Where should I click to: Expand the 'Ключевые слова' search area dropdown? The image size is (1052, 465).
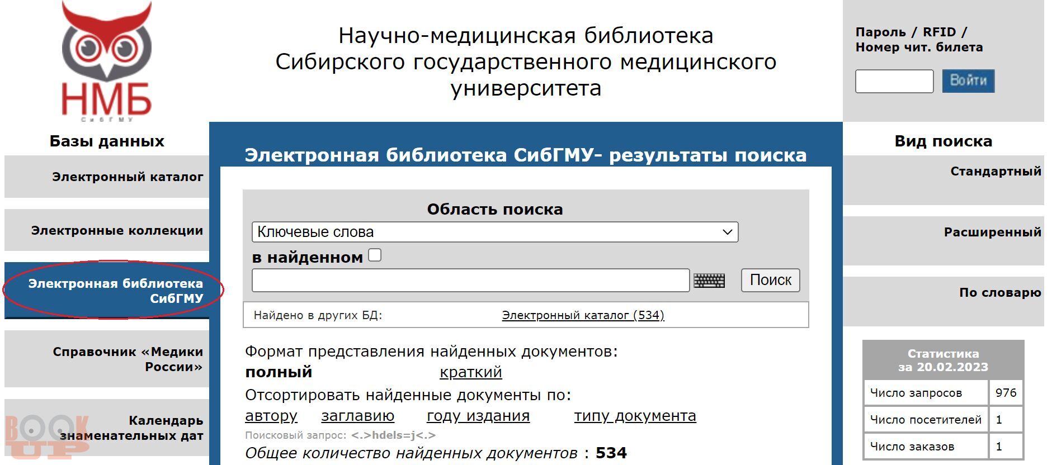(494, 232)
